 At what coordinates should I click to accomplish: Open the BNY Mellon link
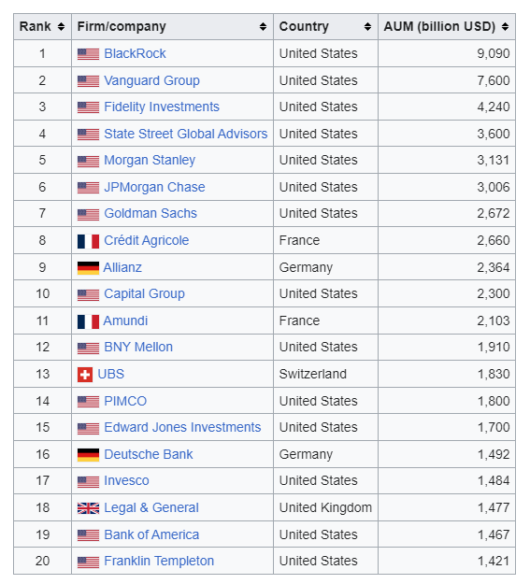point(138,347)
